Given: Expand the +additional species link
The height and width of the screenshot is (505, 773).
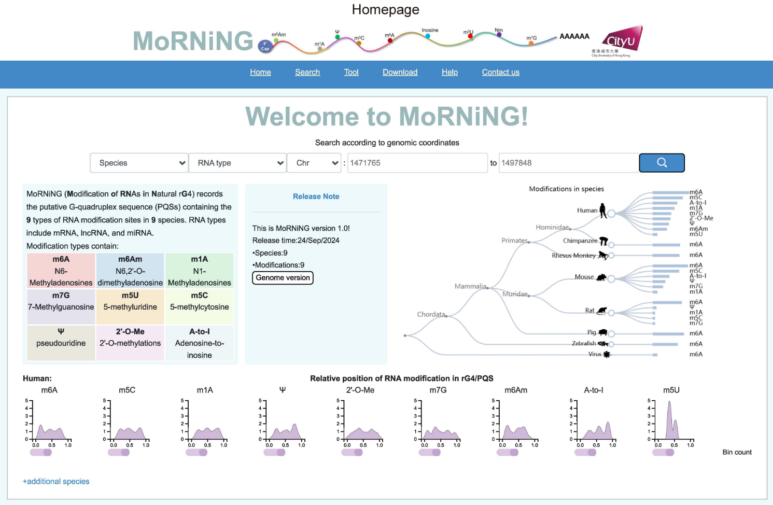Looking at the screenshot, I should point(55,481).
